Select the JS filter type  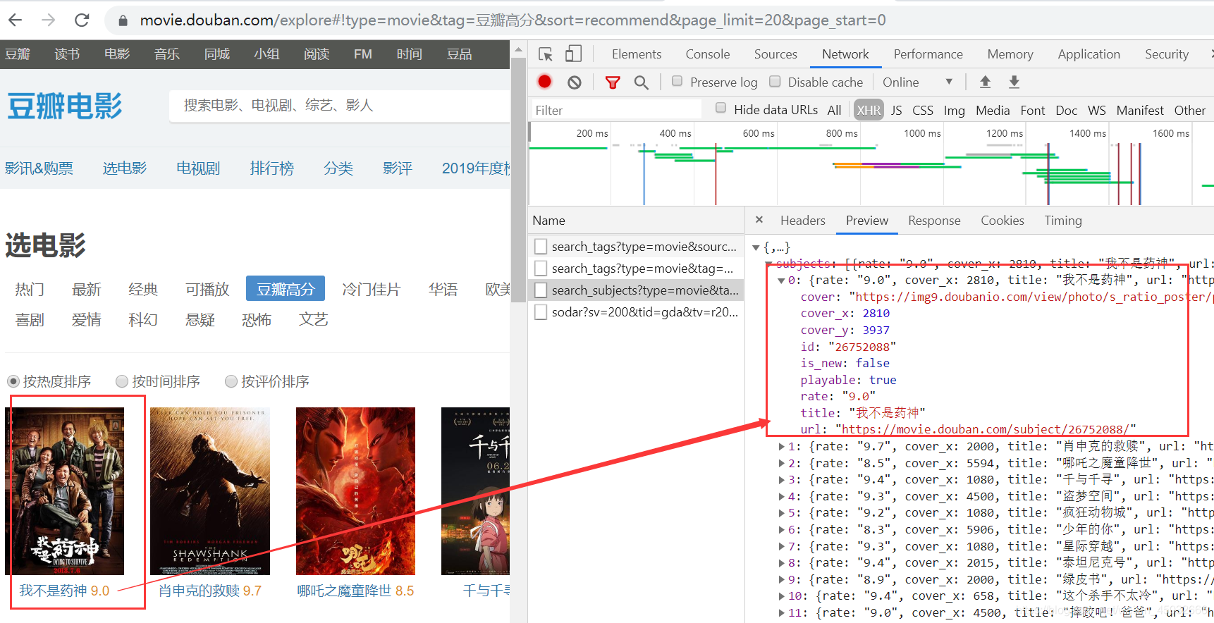(896, 110)
